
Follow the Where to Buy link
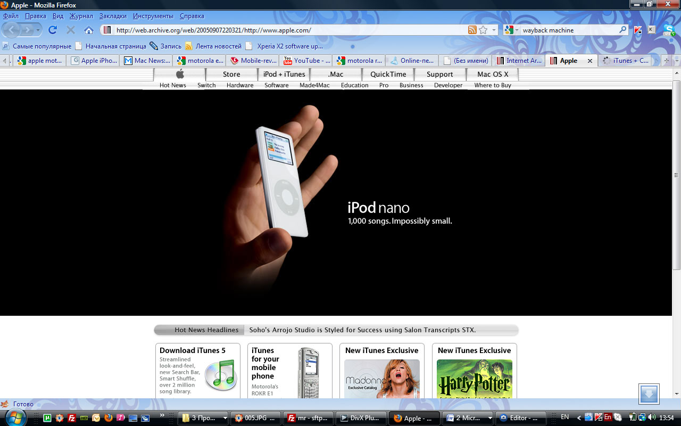493,85
